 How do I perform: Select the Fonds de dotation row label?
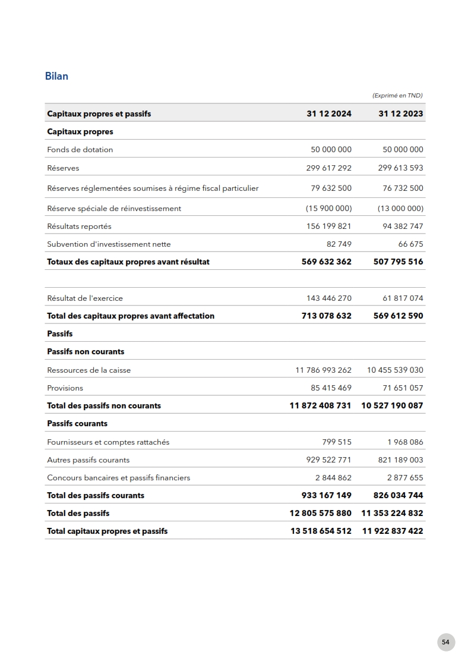click(80, 150)
